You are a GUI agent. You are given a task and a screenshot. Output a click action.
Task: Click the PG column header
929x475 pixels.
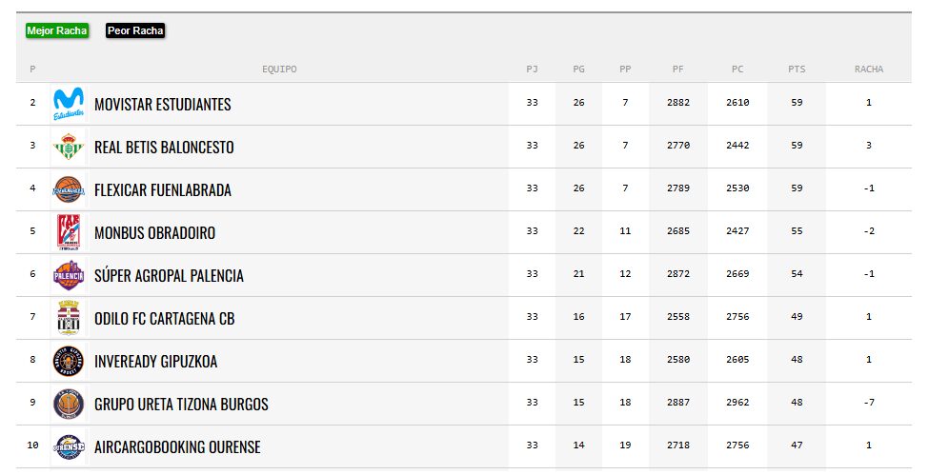579,69
